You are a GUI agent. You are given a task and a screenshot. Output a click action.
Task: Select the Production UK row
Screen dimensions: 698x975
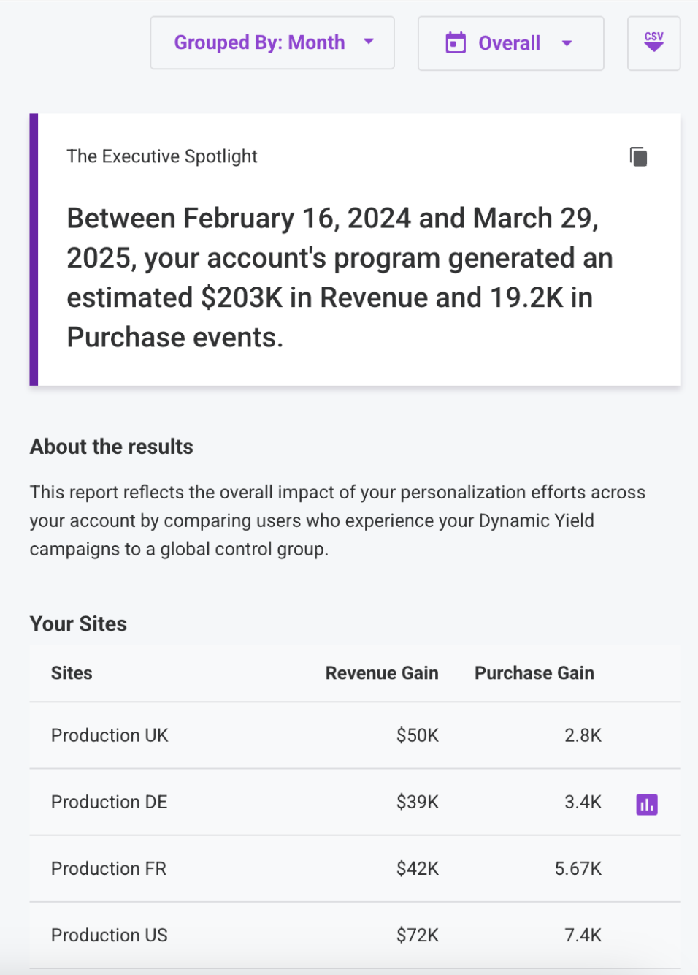click(355, 735)
